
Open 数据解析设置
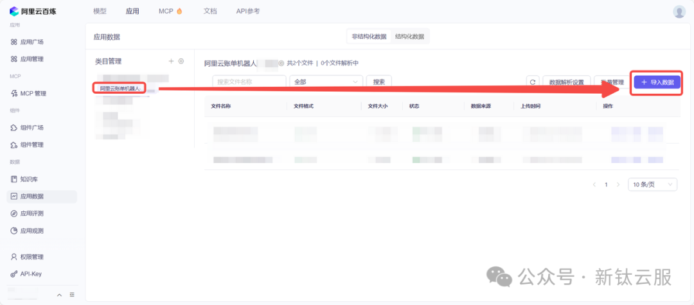567,82
